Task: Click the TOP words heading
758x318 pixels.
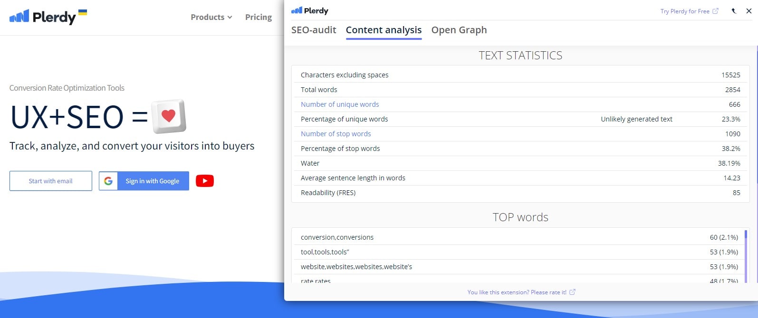Action: click(520, 217)
